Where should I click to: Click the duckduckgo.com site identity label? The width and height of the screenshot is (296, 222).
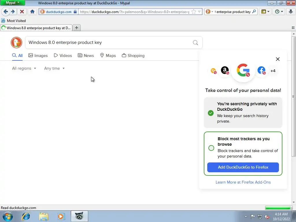click(x=58, y=12)
